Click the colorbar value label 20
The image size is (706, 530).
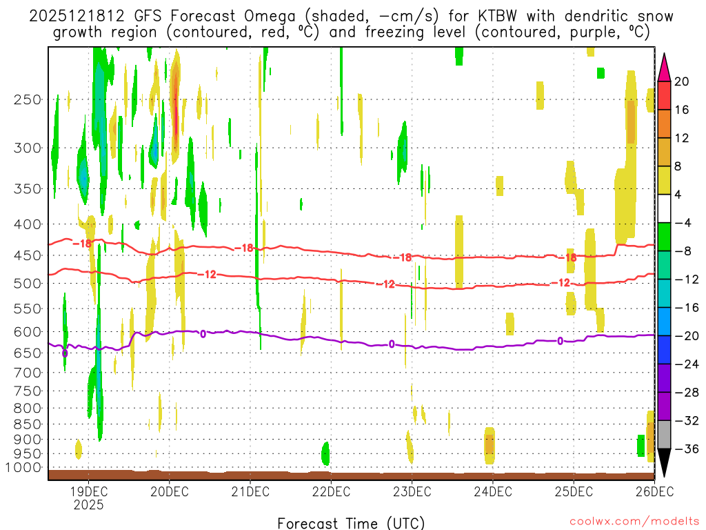coord(682,81)
